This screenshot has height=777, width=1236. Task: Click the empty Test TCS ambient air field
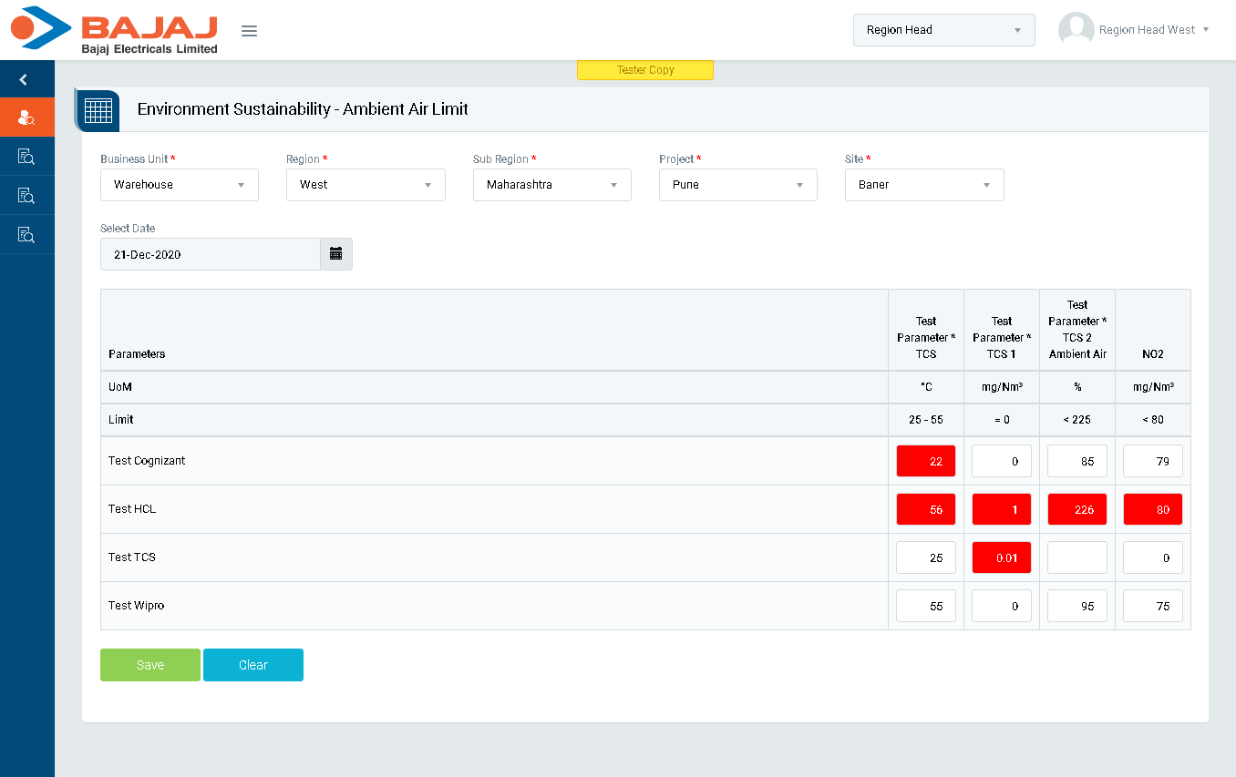(x=1076, y=557)
